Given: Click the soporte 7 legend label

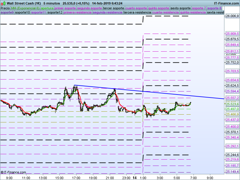Looking at the screenshot, I should point(199,8).
